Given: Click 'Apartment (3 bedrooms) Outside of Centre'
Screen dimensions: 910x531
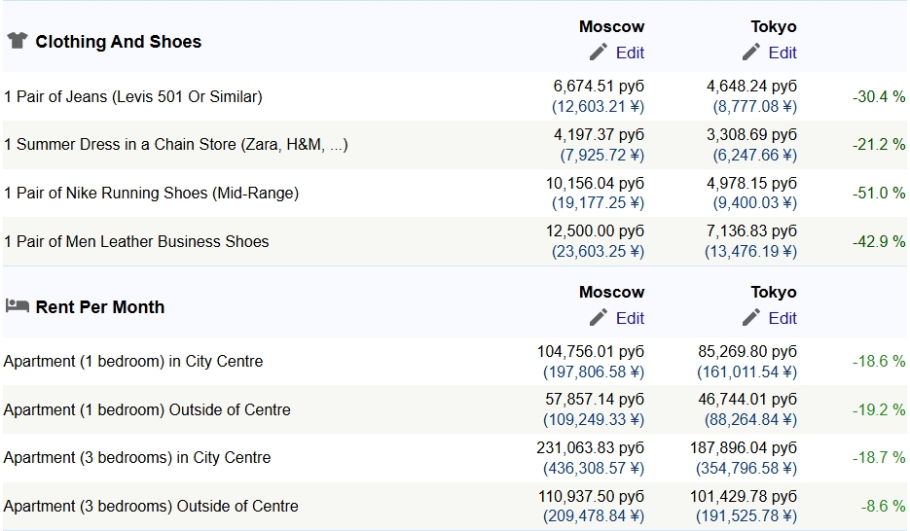Looking at the screenshot, I should (x=151, y=506).
